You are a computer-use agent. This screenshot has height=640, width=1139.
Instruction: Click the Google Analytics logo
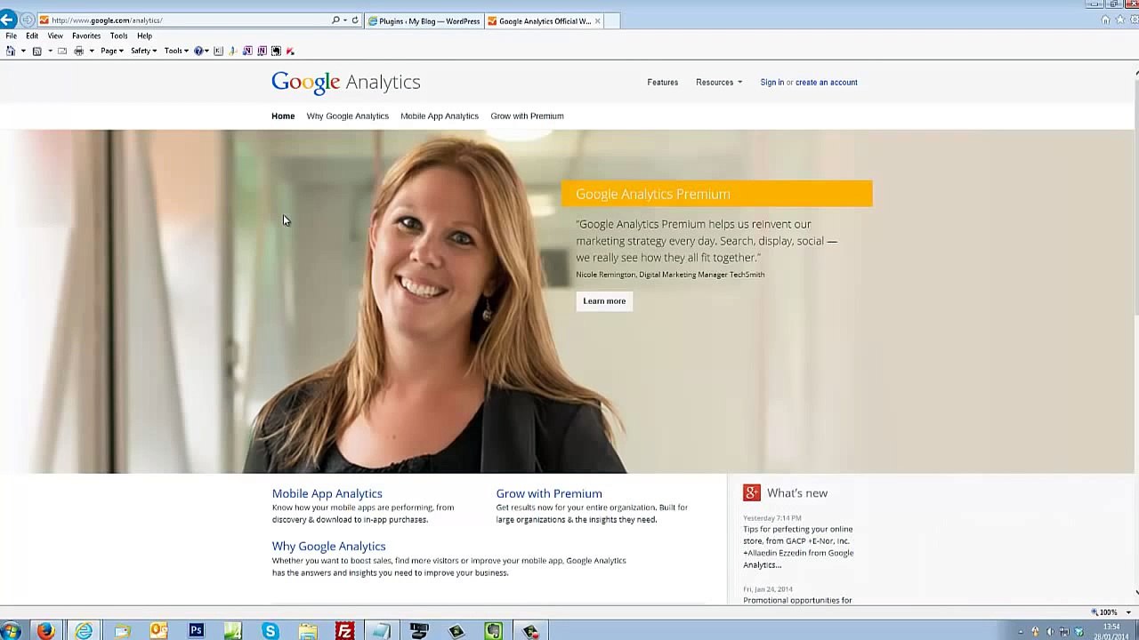tap(346, 82)
